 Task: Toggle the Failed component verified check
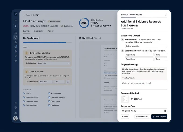click(x=24, y=97)
